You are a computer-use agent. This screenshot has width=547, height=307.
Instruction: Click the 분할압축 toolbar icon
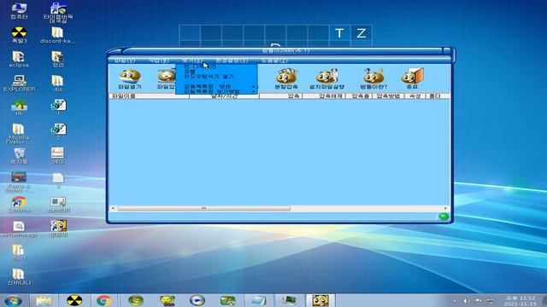point(286,78)
